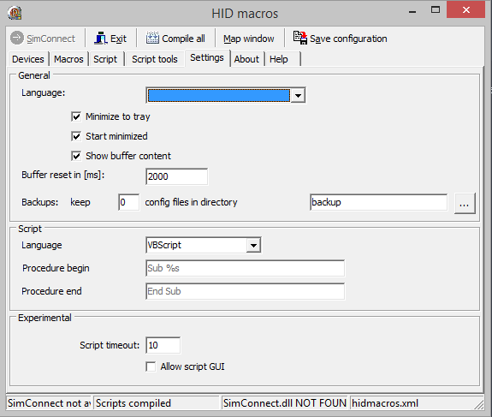
Task: Click the Buffer reset in ms field
Action: coord(176,176)
